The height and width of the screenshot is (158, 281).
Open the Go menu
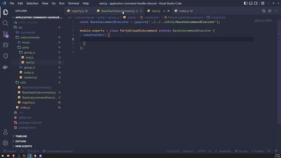pyautogui.click(x=54, y=4)
